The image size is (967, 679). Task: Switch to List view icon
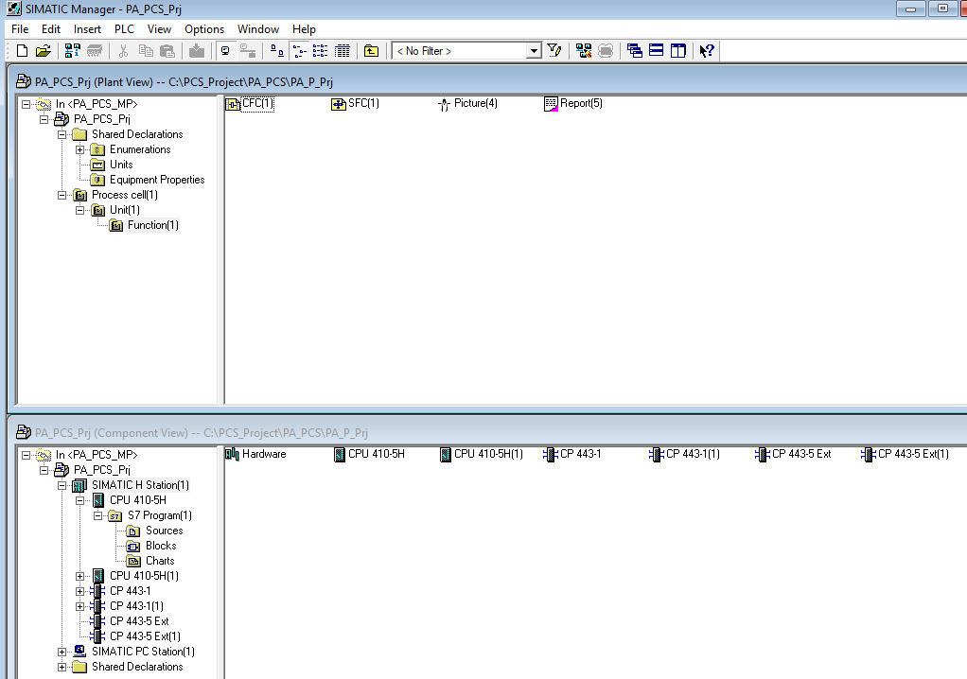pos(320,51)
